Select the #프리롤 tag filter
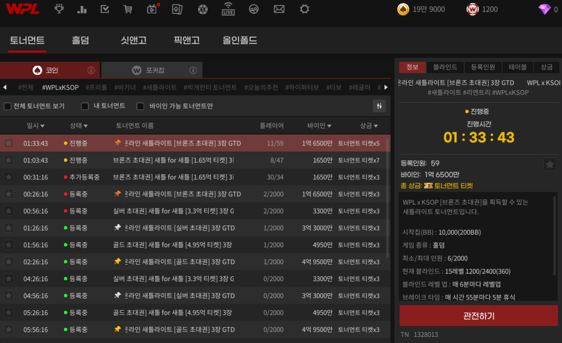This screenshot has width=562, height=343. coord(96,87)
